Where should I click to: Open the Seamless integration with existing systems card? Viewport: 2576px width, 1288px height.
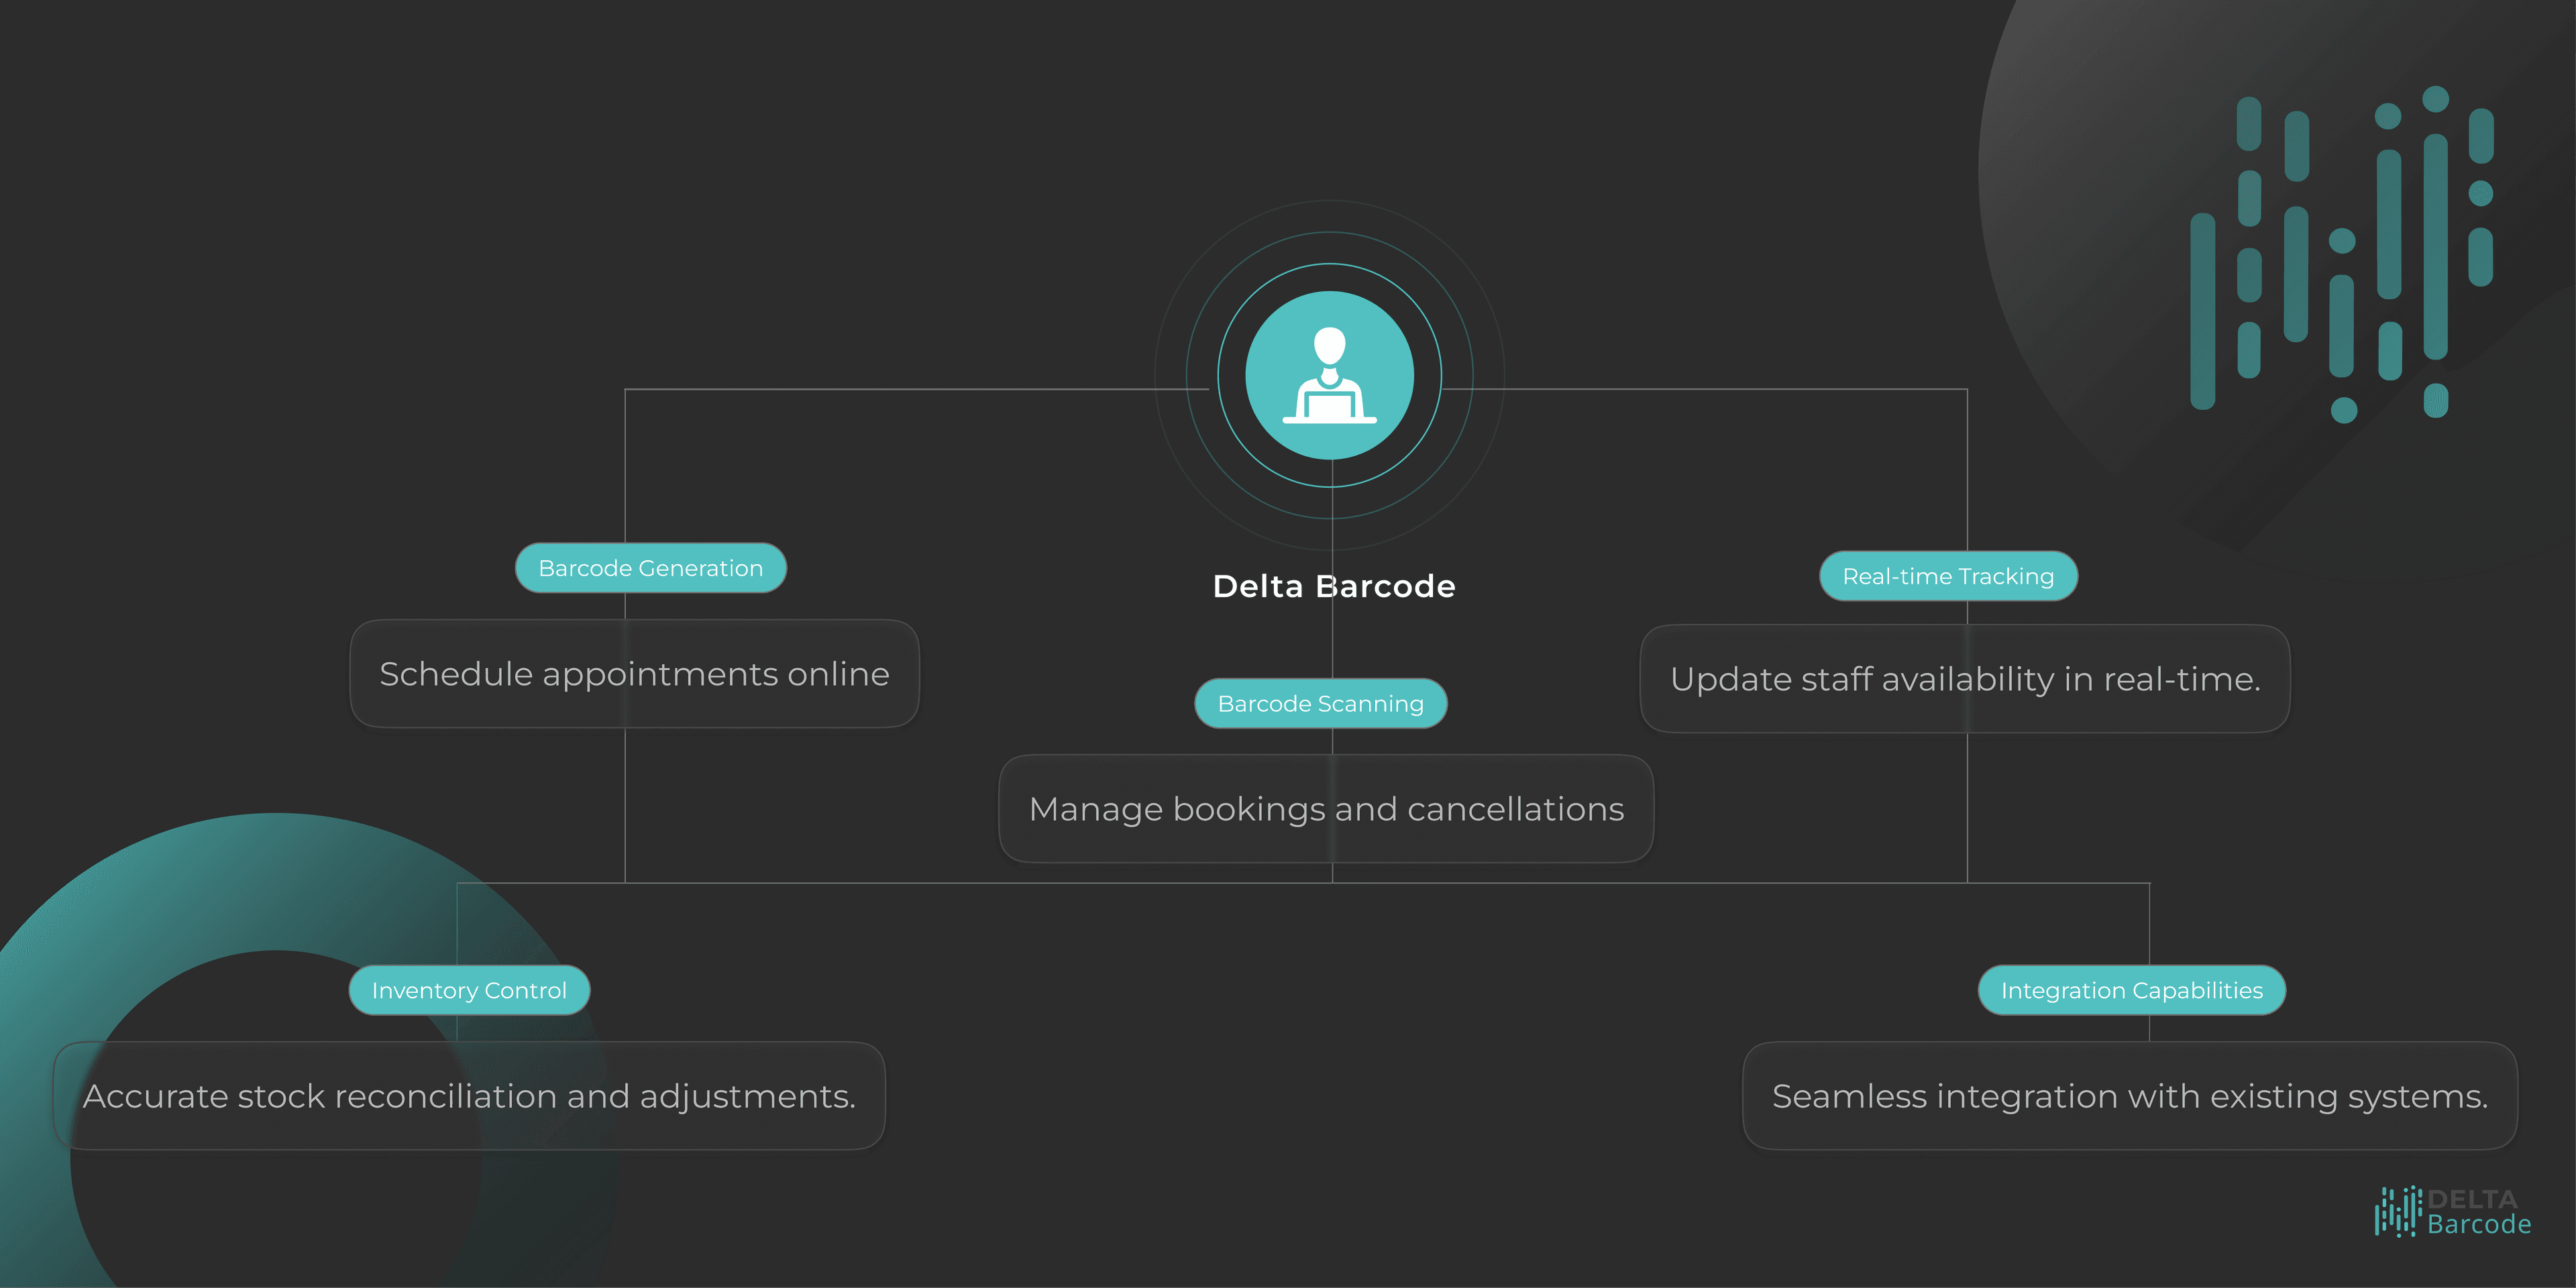click(x=2130, y=1096)
